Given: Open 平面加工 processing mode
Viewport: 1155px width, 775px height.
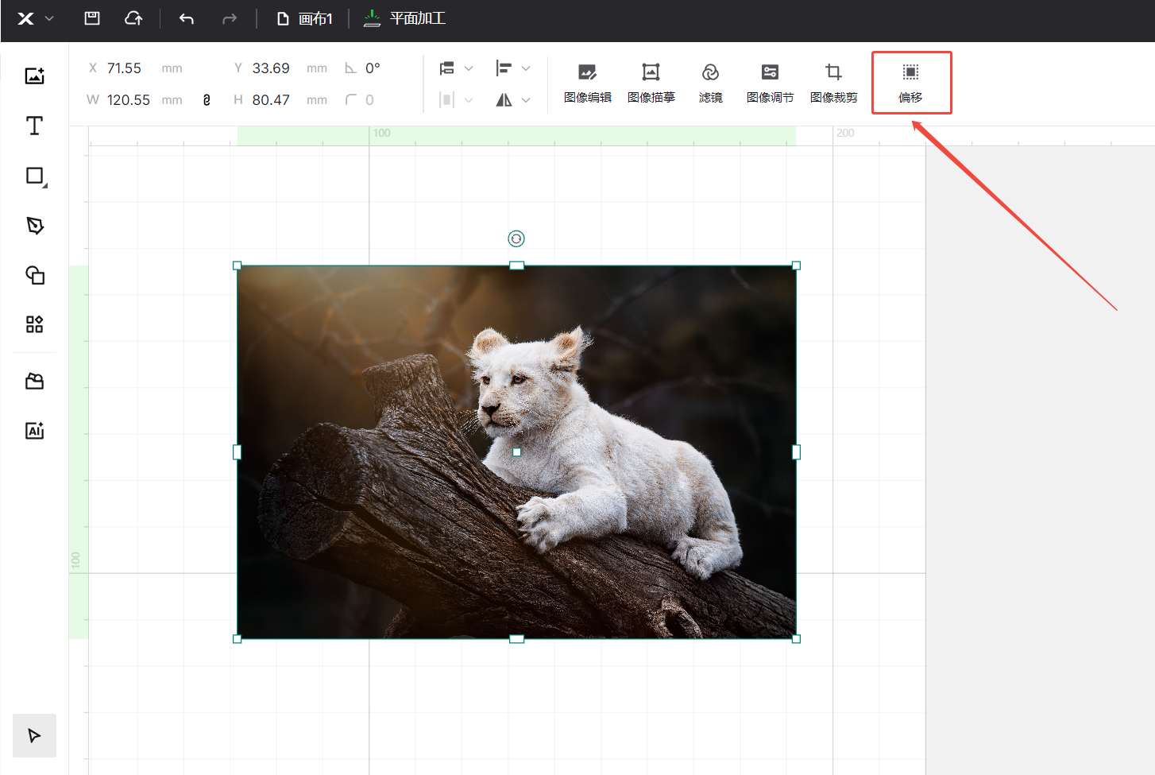Looking at the screenshot, I should [x=404, y=18].
